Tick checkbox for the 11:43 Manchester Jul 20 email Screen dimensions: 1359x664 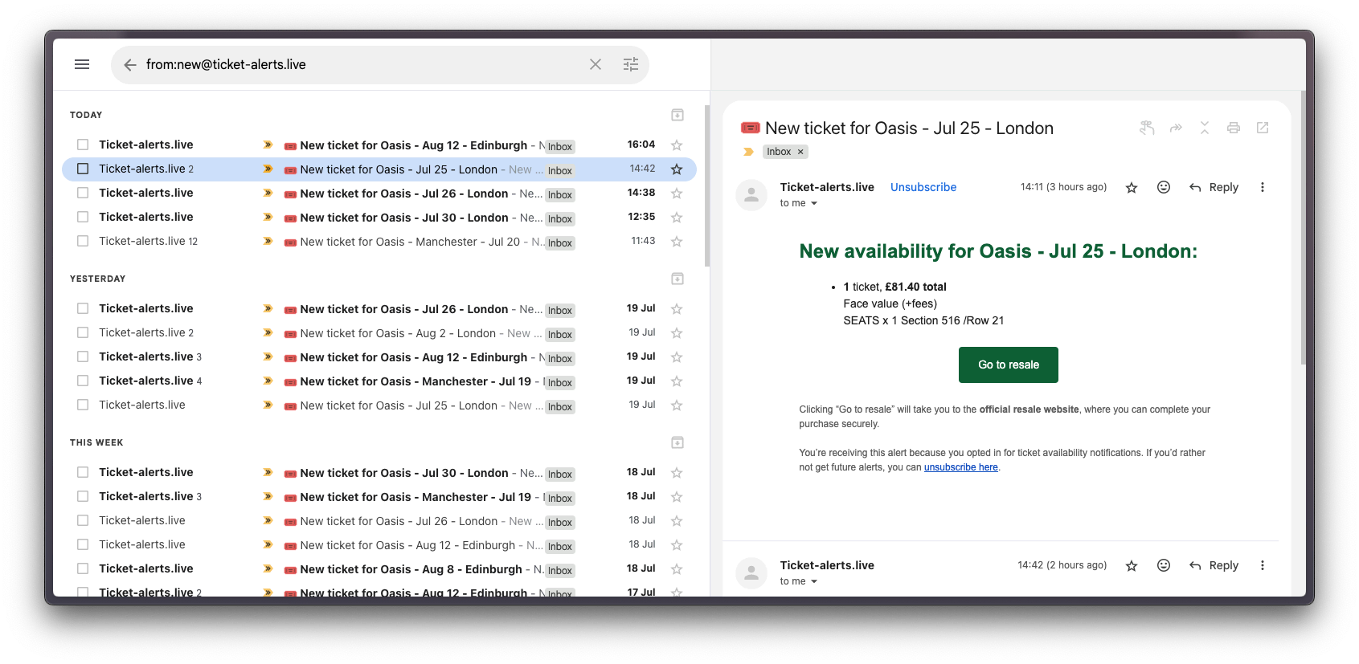(83, 241)
